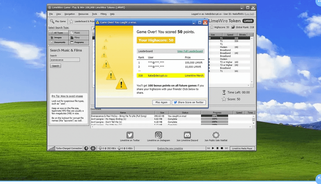Sort downloads by Name column header
321x184 pixels.
[x=123, y=112]
